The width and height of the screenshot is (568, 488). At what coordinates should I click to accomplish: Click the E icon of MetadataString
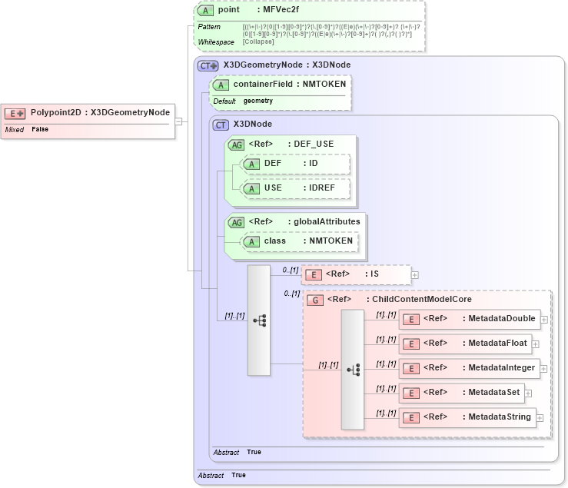click(x=411, y=418)
